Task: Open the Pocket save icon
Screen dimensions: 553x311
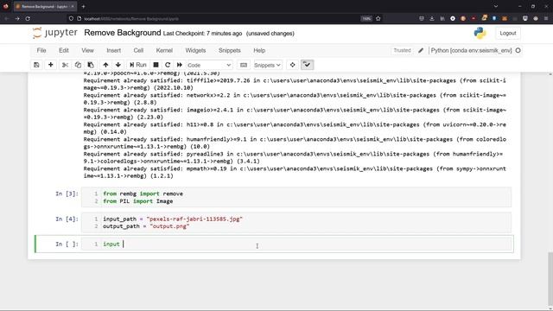Action: (421, 18)
